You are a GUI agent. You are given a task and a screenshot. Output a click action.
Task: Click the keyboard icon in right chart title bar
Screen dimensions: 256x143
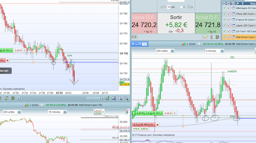pos(144,44)
